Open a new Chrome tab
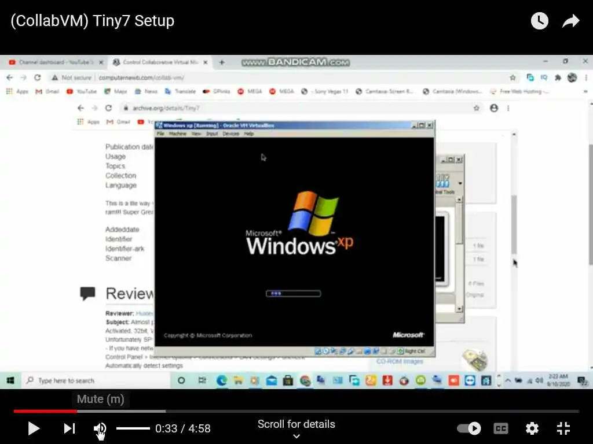 click(x=222, y=62)
